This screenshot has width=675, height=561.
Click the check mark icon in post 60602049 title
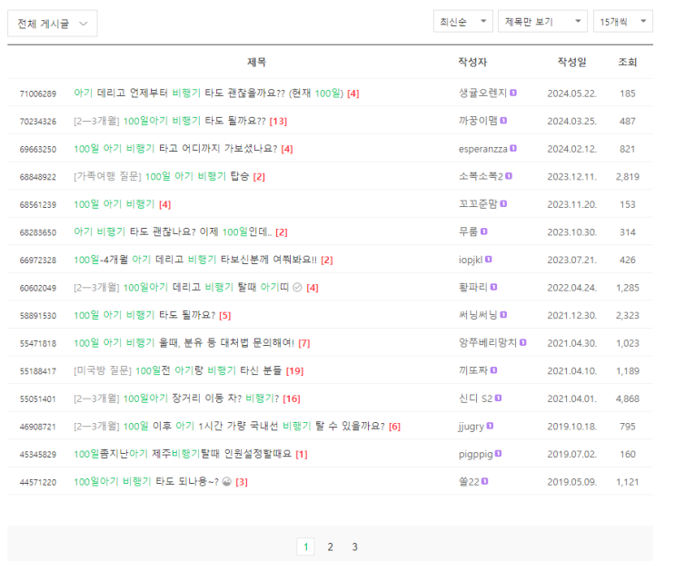297,287
